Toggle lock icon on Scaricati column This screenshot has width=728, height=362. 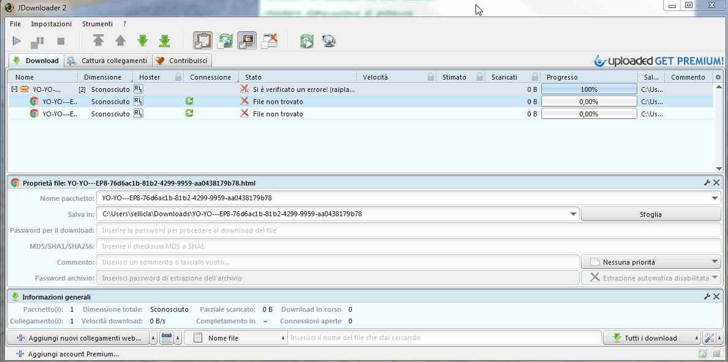click(x=535, y=77)
